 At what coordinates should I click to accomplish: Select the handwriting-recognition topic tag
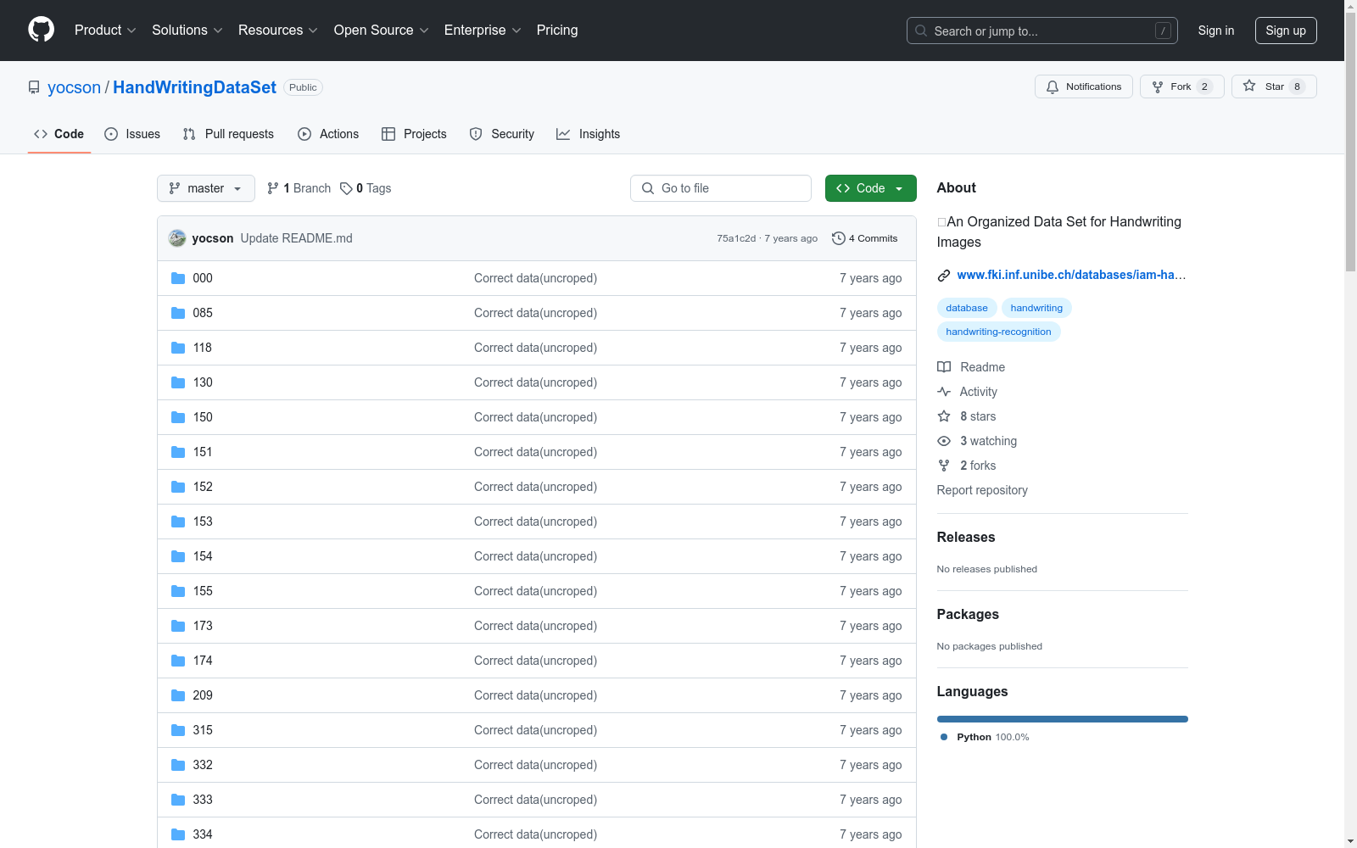point(998,332)
